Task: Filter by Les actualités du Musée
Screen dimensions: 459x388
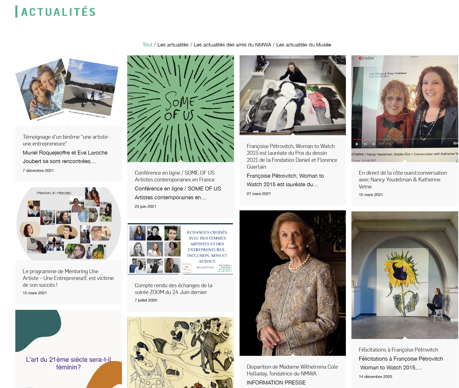Action: 304,45
